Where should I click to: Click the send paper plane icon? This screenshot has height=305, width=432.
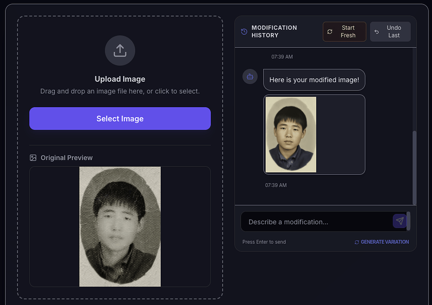click(x=400, y=221)
